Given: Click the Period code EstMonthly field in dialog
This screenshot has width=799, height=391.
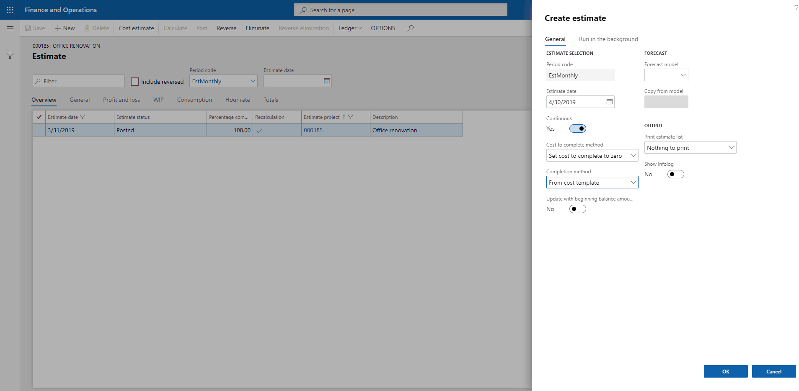Looking at the screenshot, I should click(x=580, y=75).
